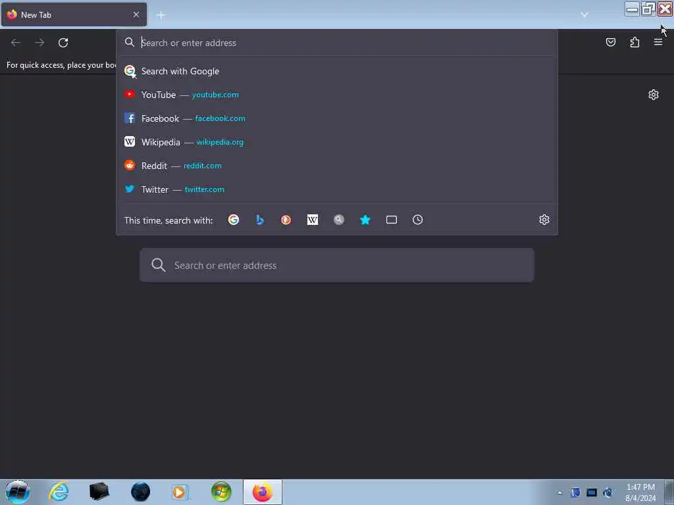This screenshot has height=505, width=674.
Task: Open Windows Media Player from taskbar
Action: pyautogui.click(x=180, y=492)
